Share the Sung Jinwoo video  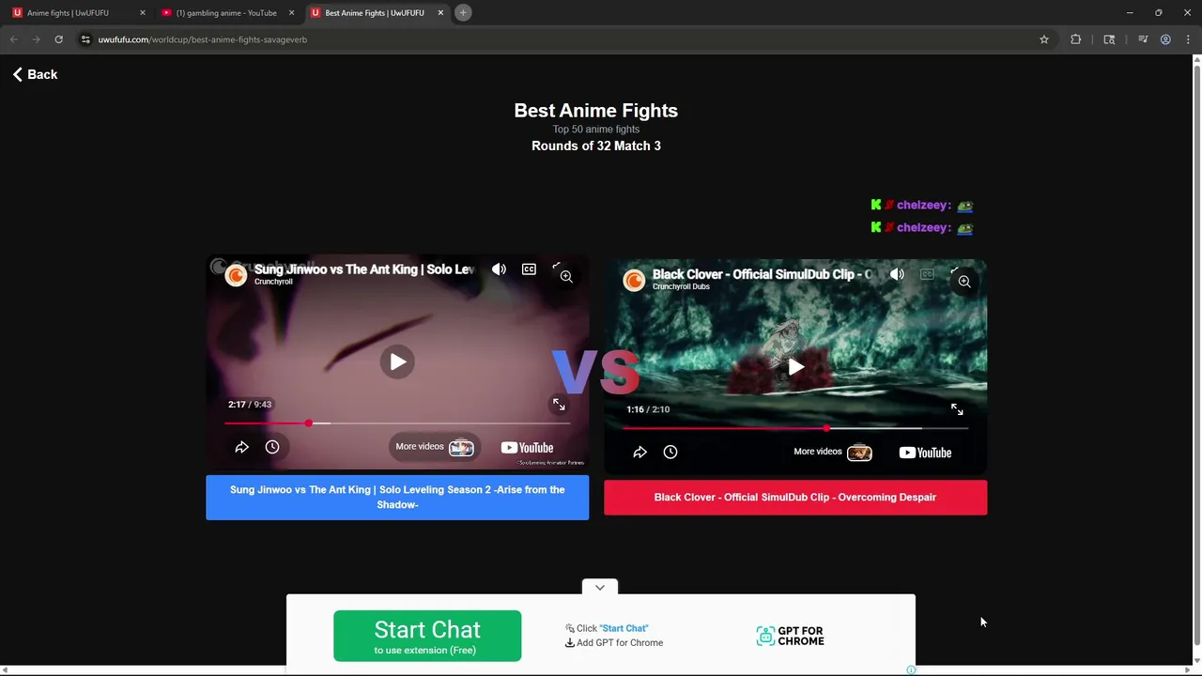pyautogui.click(x=241, y=447)
